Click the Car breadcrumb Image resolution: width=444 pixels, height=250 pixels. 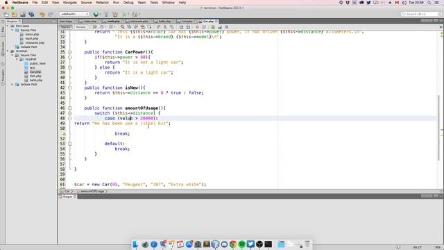[67, 192]
